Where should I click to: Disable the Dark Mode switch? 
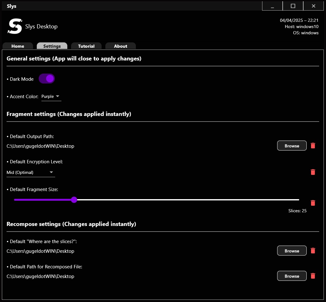click(47, 79)
